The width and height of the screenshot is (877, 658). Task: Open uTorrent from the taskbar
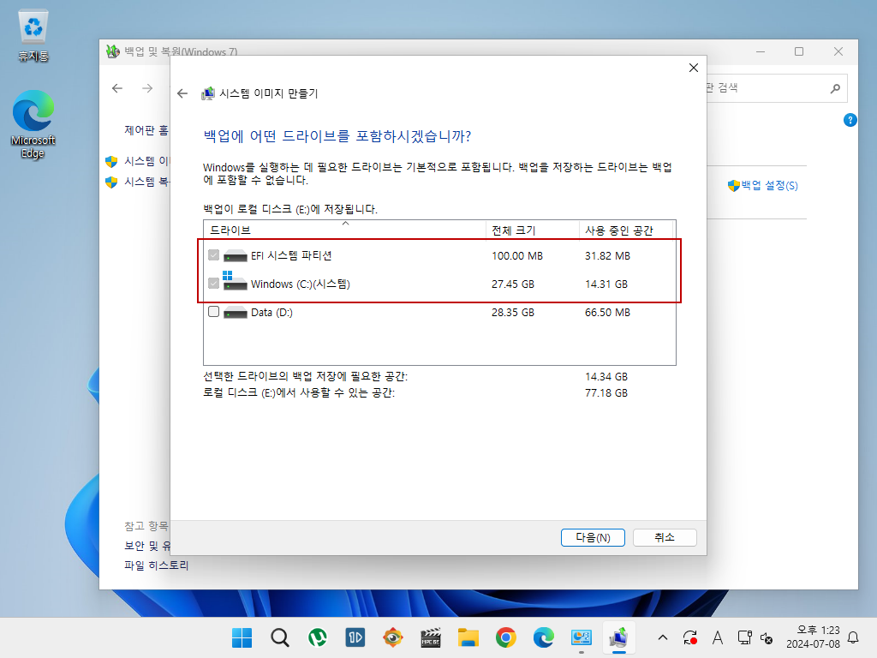click(318, 637)
